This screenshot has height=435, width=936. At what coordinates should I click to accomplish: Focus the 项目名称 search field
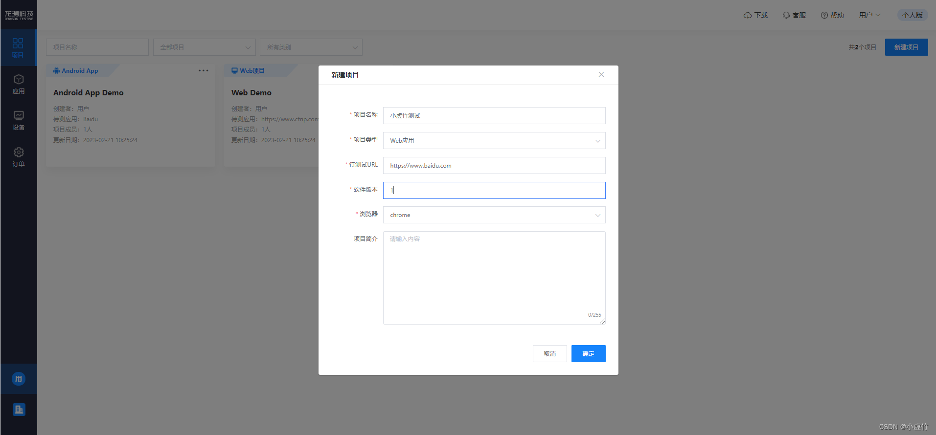point(97,47)
